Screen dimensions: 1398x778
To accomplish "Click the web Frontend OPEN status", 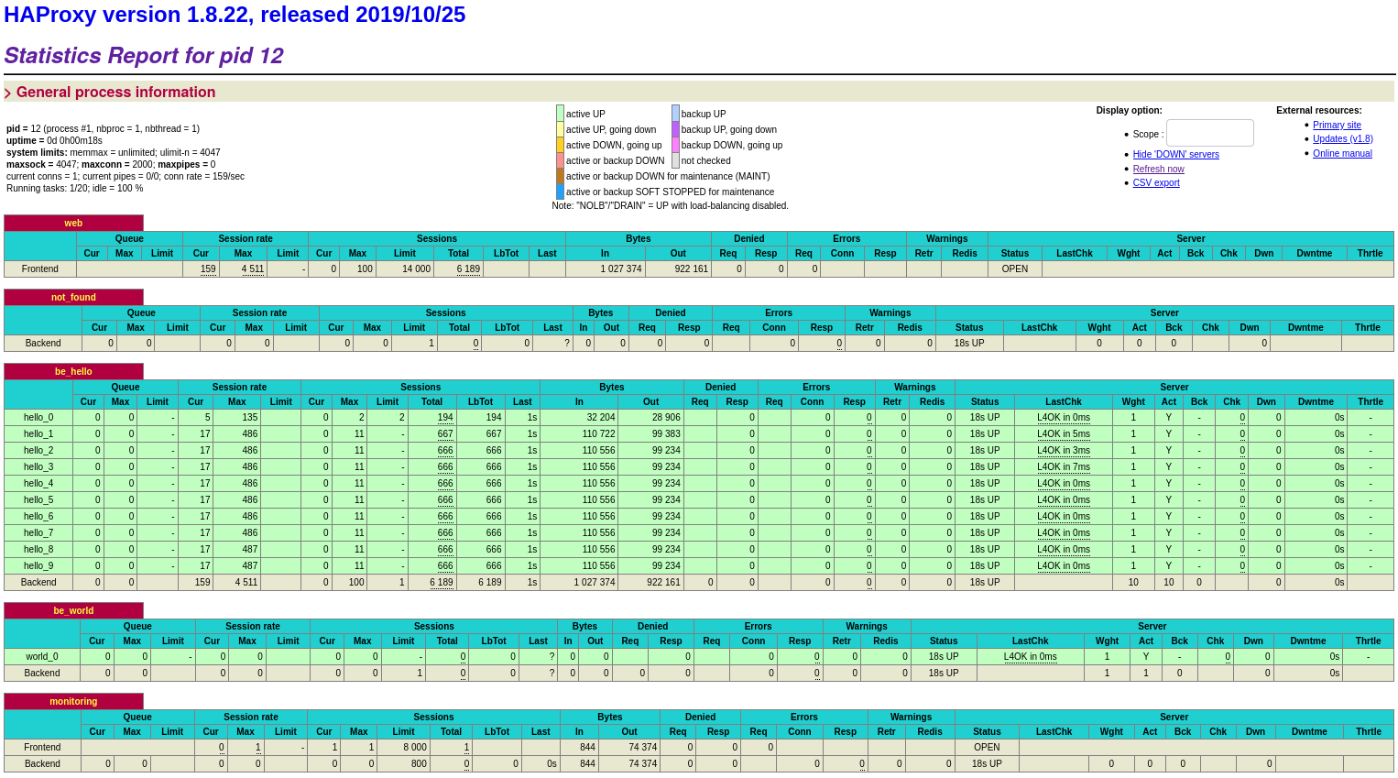I will click(x=1015, y=269).
